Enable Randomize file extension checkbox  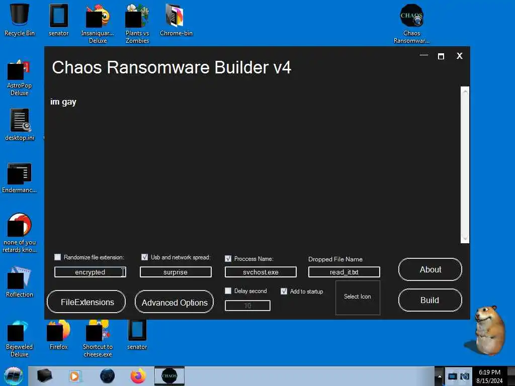point(57,257)
